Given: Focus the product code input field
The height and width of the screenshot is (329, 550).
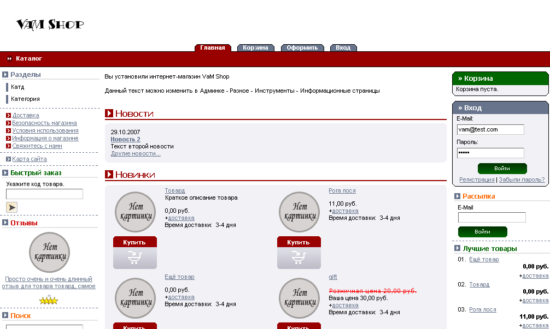Looking at the screenshot, I should pos(44,194).
